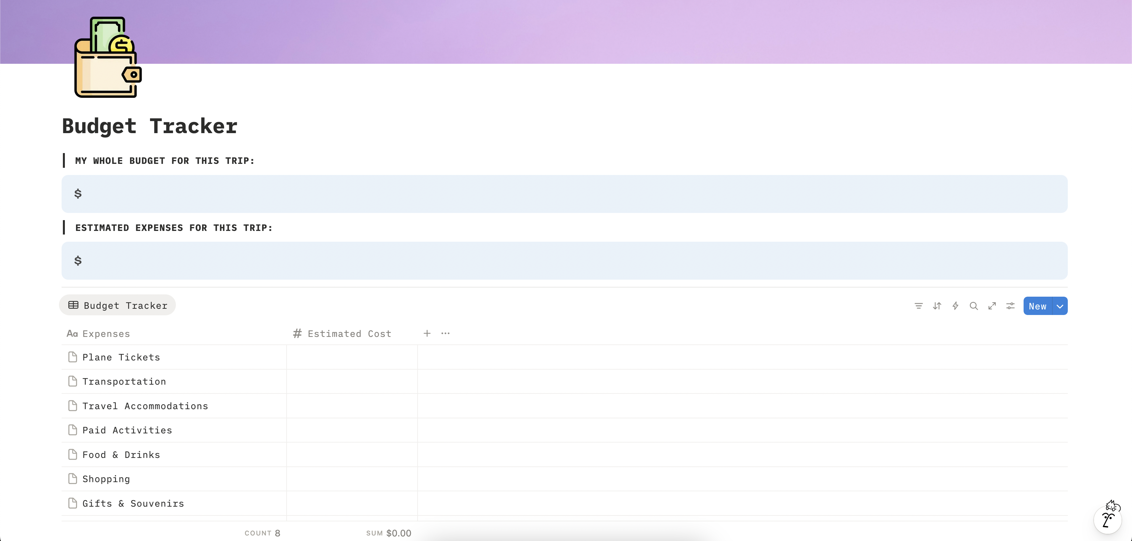Click the search magnifier icon
Viewport: 1132px width, 541px height.
(973, 306)
